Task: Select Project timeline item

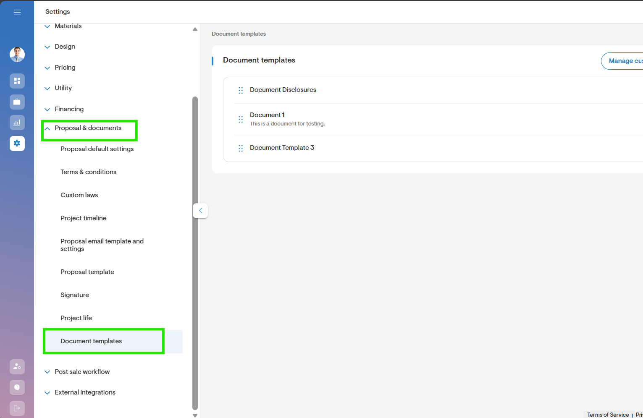Action: pos(83,218)
